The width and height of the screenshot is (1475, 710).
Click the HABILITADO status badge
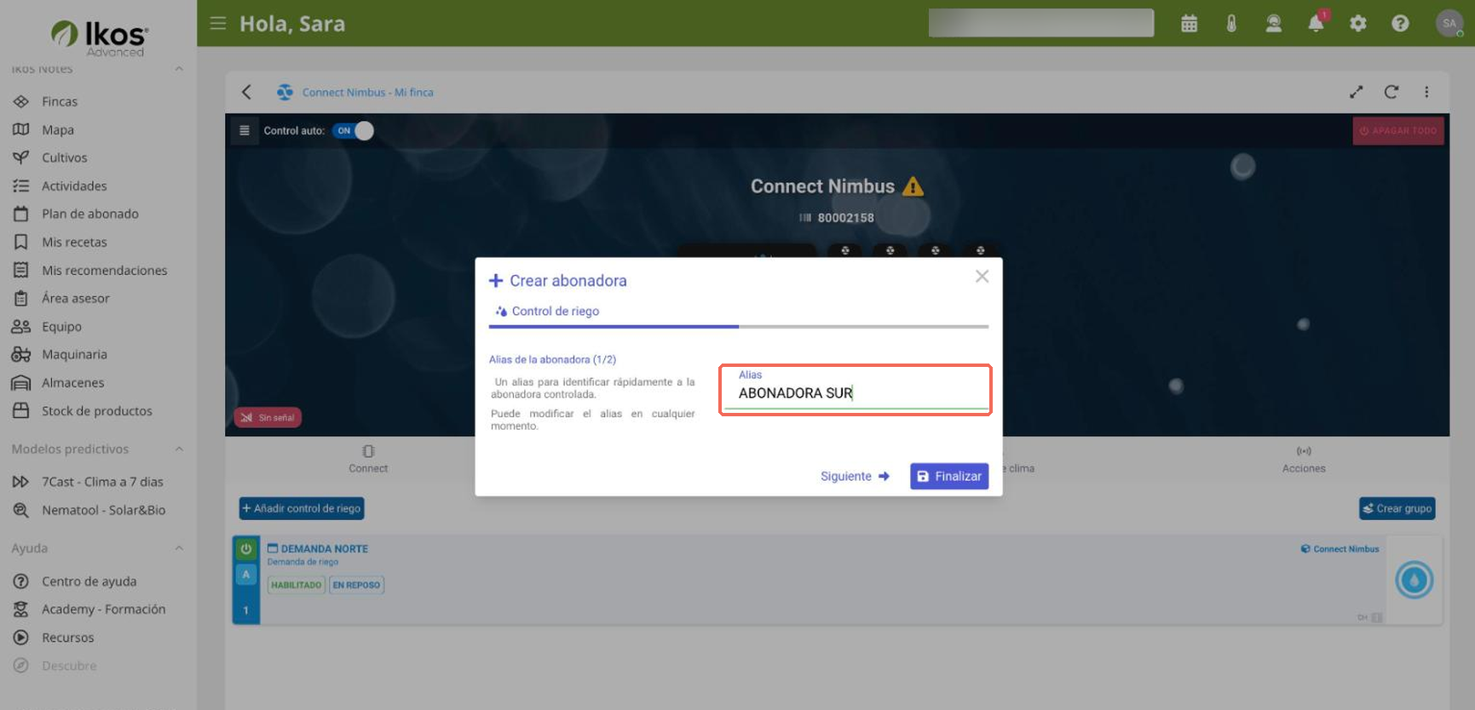tap(297, 585)
